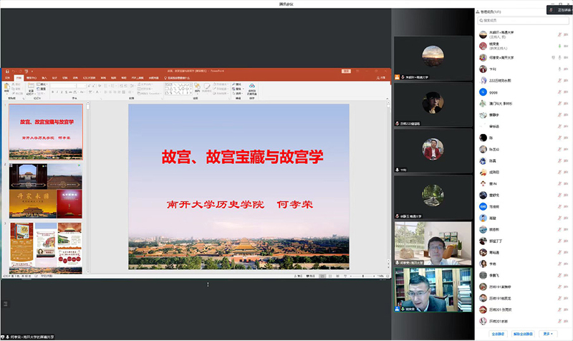Viewport: 573px width, 341px height.
Task: Toggle camera for participant 厦门马大 李林杉
Action: coord(565,104)
